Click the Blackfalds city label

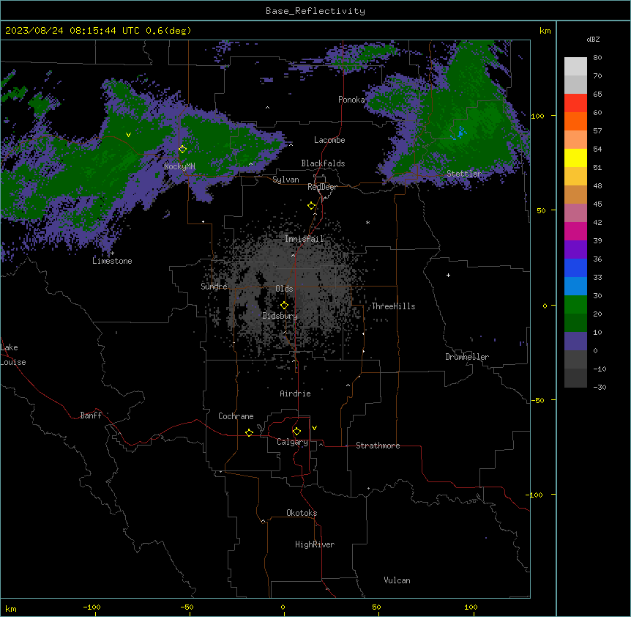point(323,163)
